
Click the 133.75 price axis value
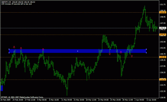click(163, 85)
